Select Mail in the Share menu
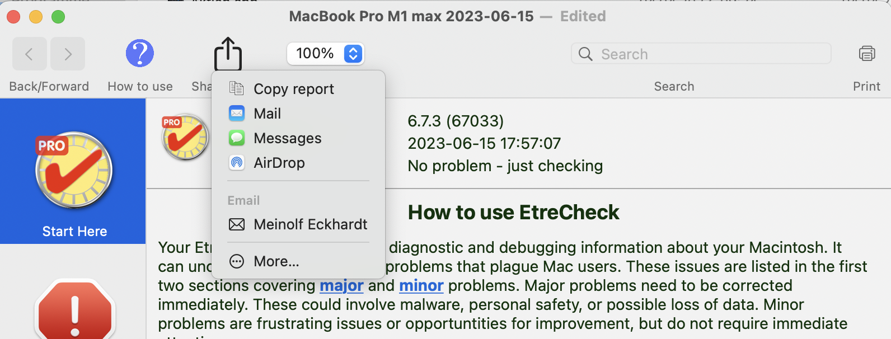Image resolution: width=891 pixels, height=339 pixels. coord(267,114)
